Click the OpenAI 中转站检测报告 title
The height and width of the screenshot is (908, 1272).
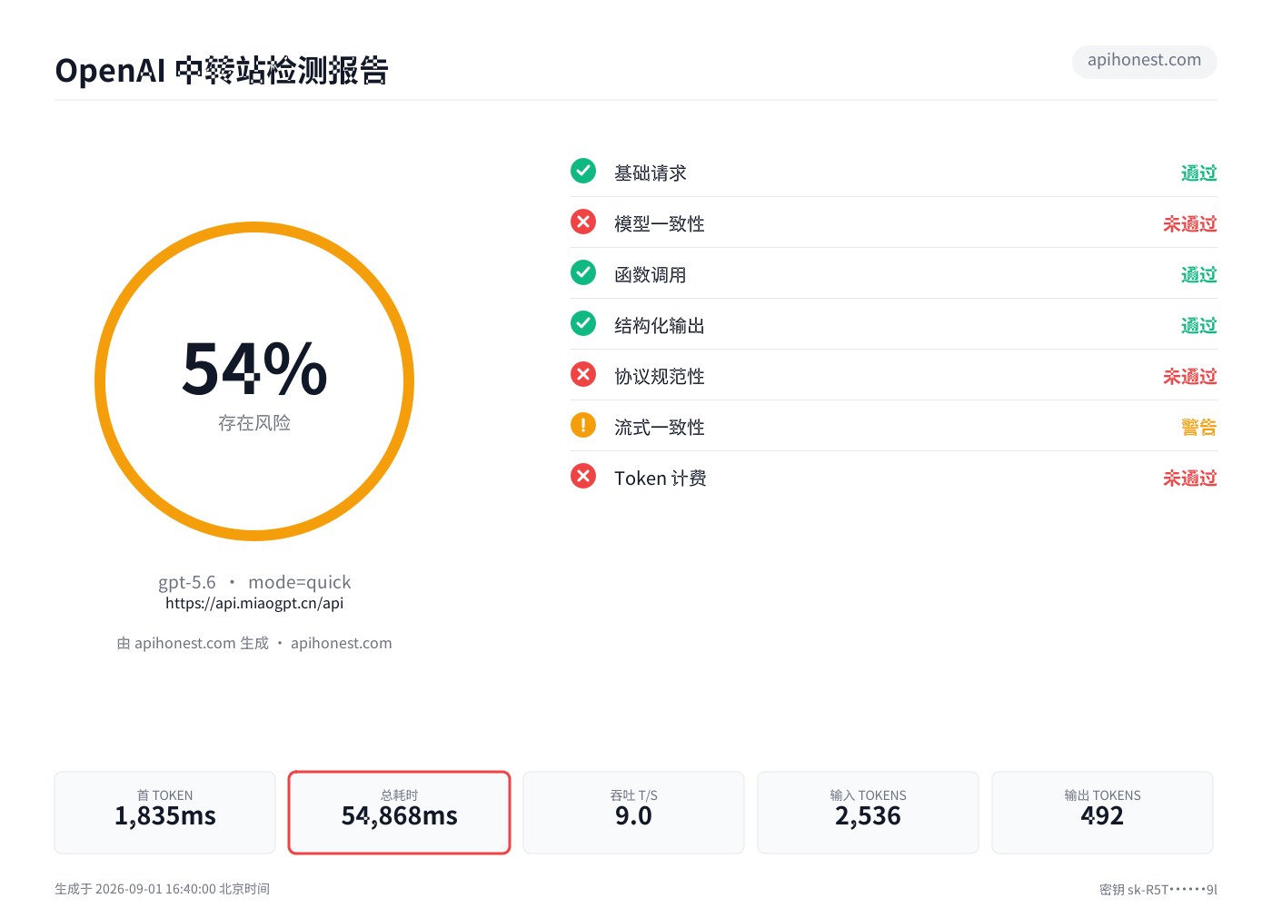222,70
